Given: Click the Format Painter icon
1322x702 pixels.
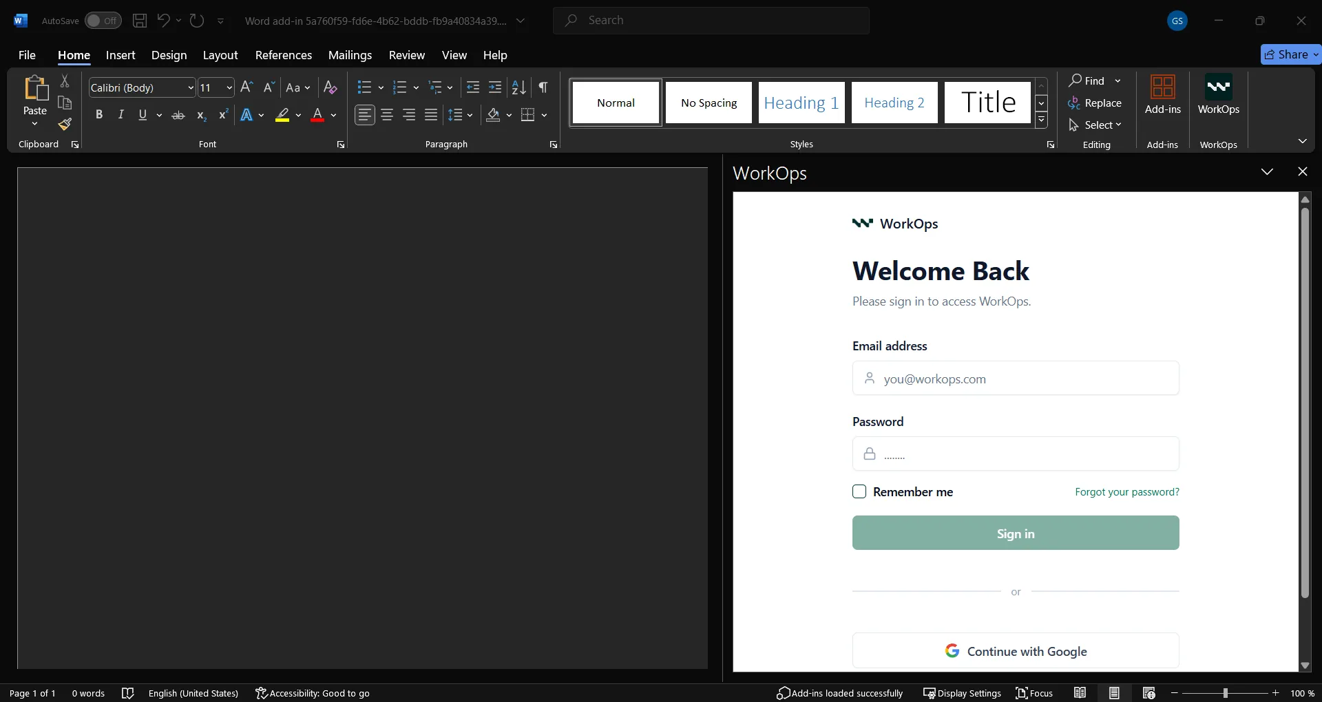Looking at the screenshot, I should (65, 125).
